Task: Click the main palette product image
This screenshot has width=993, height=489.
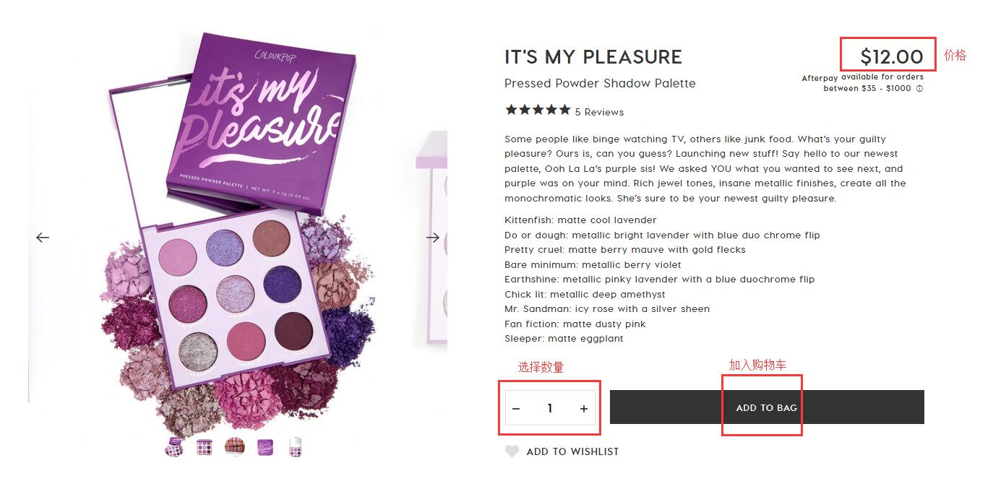Action: 238,231
